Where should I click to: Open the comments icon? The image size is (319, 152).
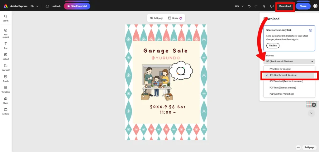[272, 6]
